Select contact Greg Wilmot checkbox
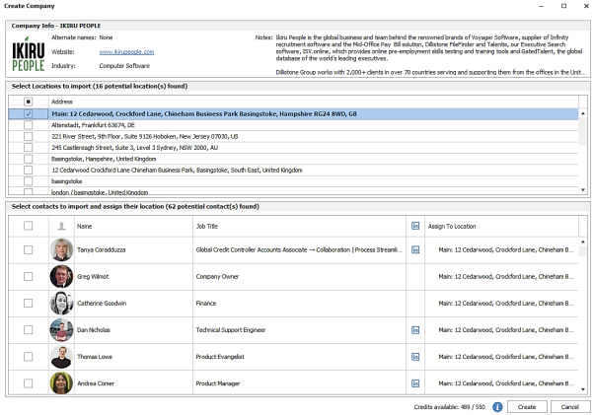The image size is (594, 415). point(28,277)
